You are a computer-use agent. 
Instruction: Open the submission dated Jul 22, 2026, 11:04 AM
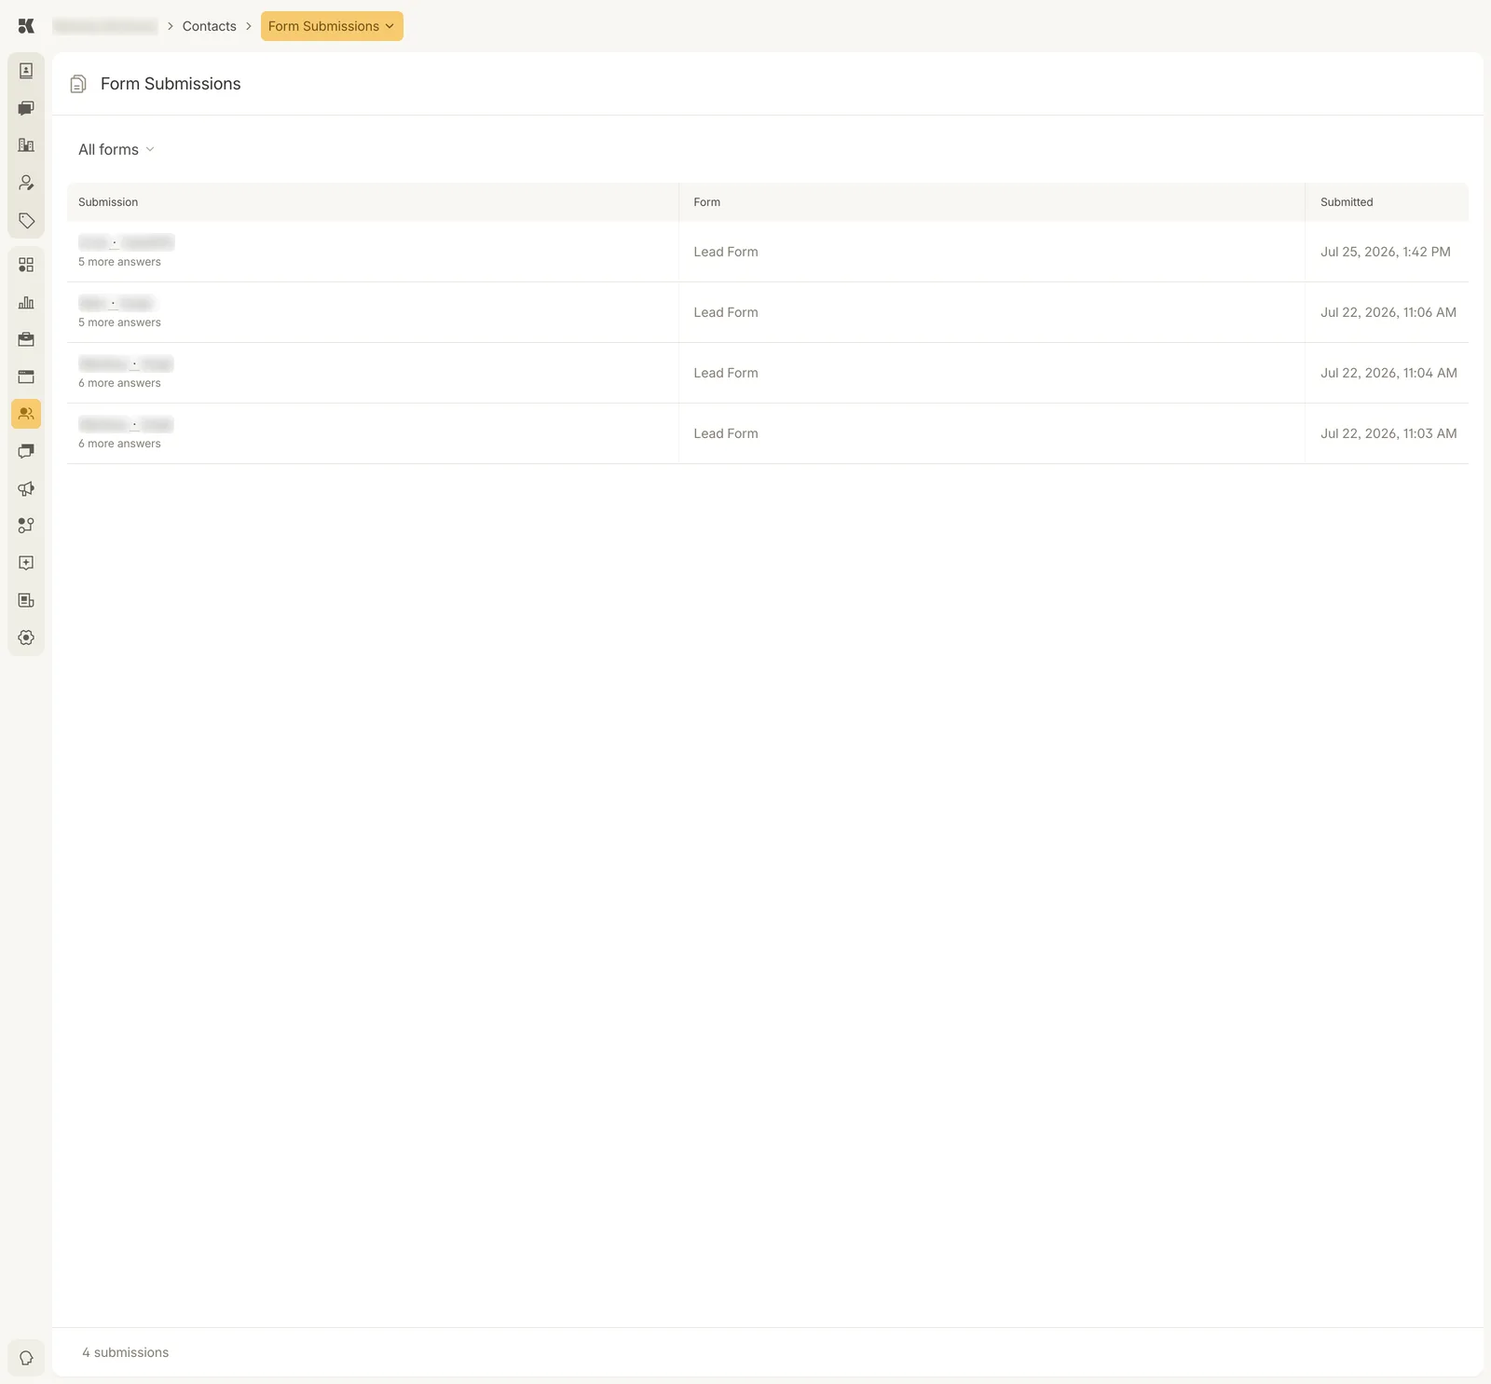coord(768,373)
